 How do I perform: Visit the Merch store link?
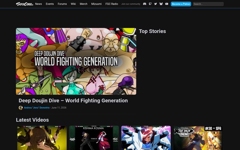click(x=83, y=4)
